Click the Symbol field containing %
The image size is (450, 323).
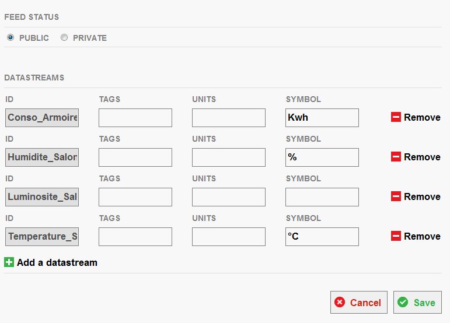322,157
